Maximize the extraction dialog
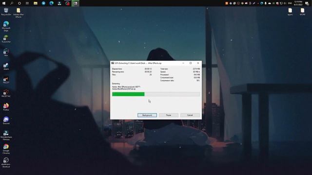This screenshot has width=312, height=175. [x=191, y=63]
